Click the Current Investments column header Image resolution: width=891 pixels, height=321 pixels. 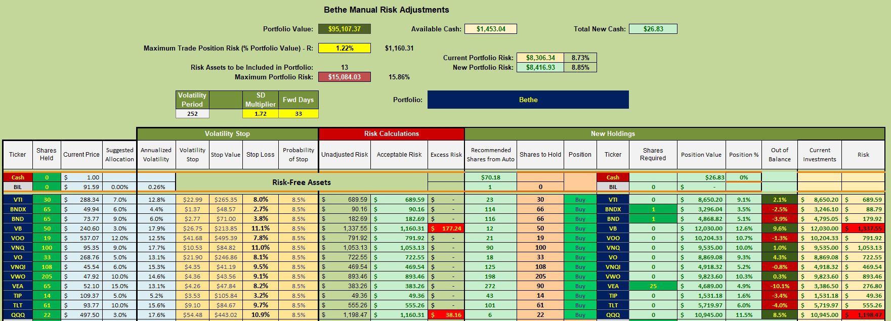click(820, 155)
